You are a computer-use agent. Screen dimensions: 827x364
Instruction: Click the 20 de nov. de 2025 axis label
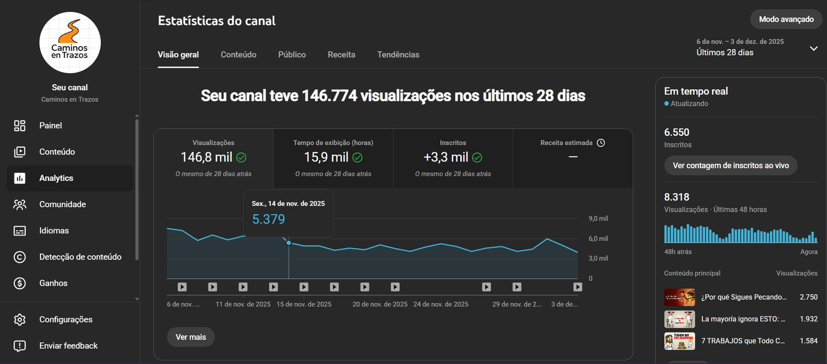[x=380, y=305]
